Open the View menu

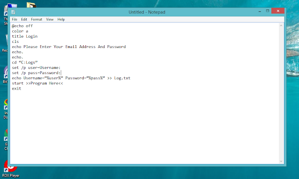(50, 20)
